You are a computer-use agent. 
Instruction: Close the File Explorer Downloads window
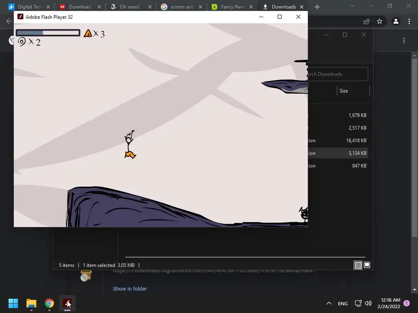pyautogui.click(x=364, y=35)
